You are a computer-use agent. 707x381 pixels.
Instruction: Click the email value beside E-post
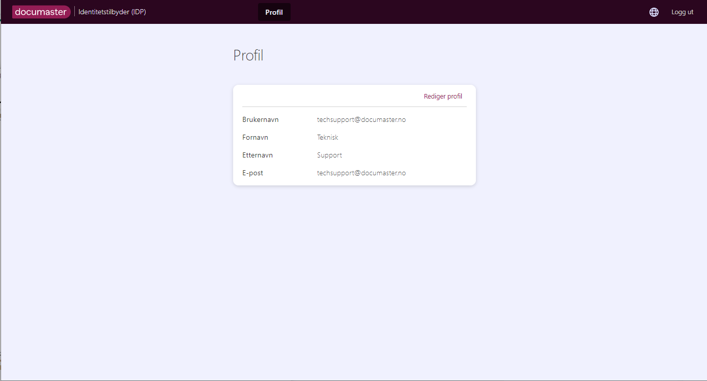361,173
